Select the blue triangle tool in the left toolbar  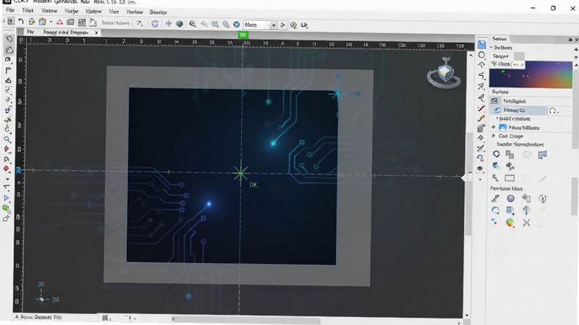[x=7, y=198]
